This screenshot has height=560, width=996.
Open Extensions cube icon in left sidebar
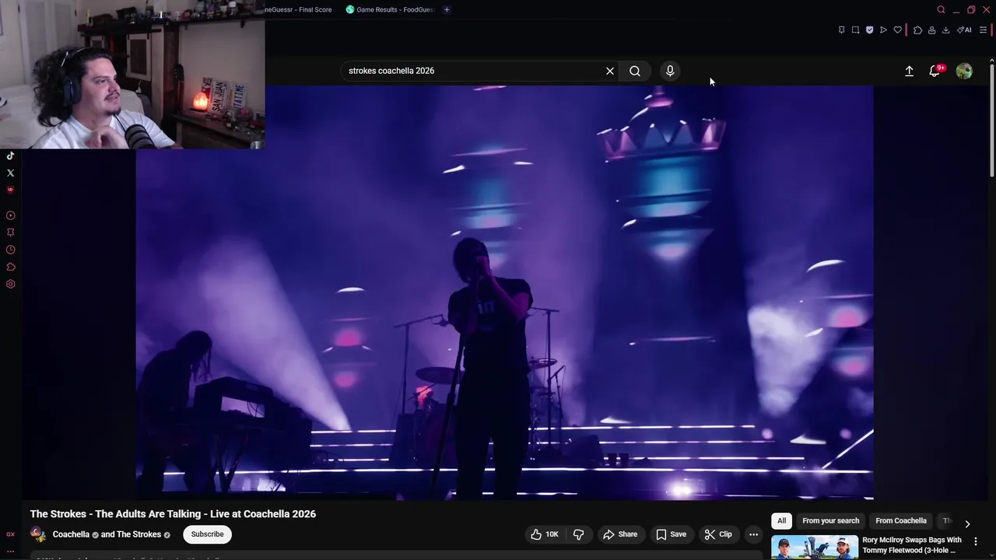10,267
